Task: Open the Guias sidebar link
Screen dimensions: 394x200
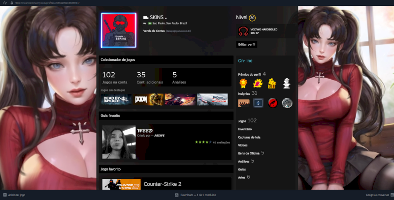Action: click(x=242, y=170)
